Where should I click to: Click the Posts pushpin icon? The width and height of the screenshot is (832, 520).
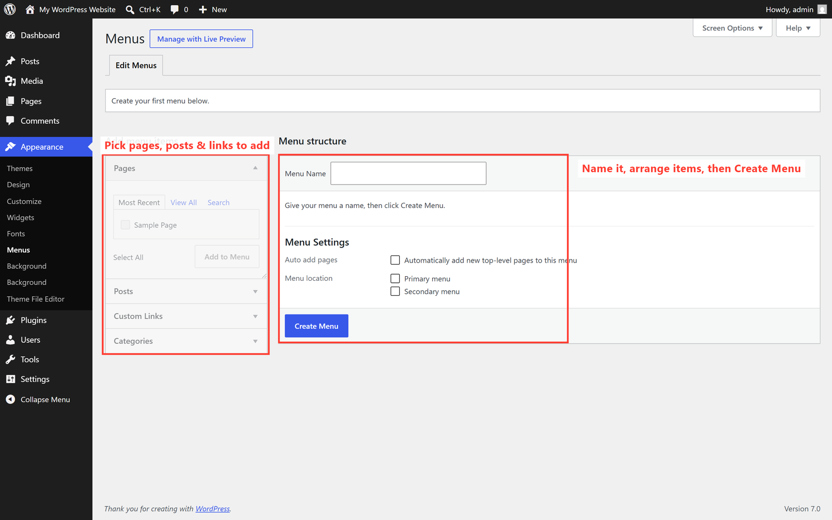click(10, 61)
